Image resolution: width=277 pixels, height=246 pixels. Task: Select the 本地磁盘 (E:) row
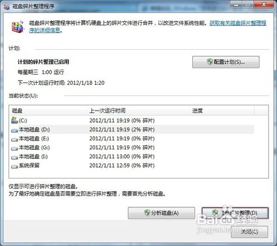[x=132, y=139]
